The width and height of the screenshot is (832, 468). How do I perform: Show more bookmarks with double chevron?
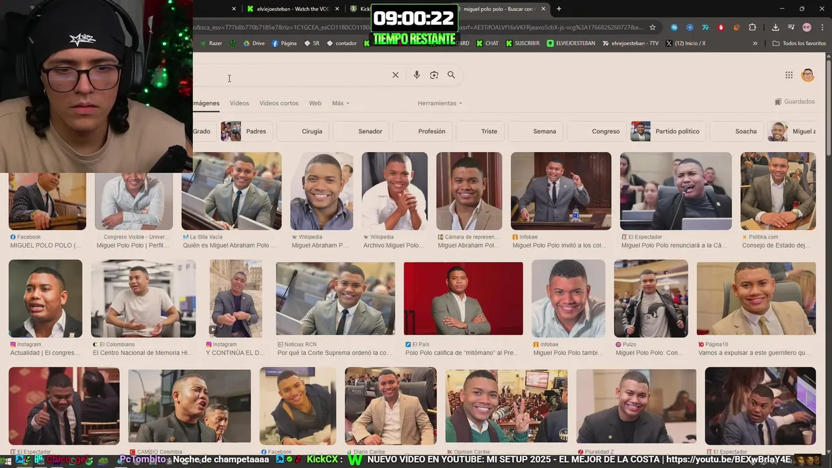pyautogui.click(x=755, y=44)
